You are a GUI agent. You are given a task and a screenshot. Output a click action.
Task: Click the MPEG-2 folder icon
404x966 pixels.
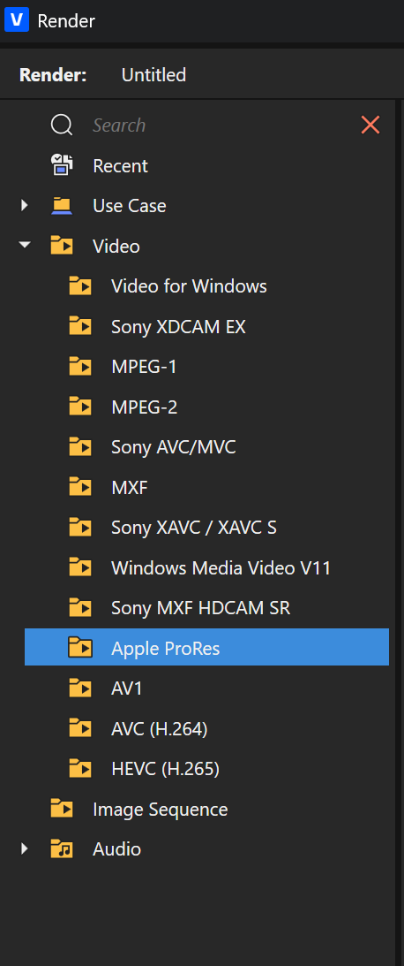[x=80, y=406]
